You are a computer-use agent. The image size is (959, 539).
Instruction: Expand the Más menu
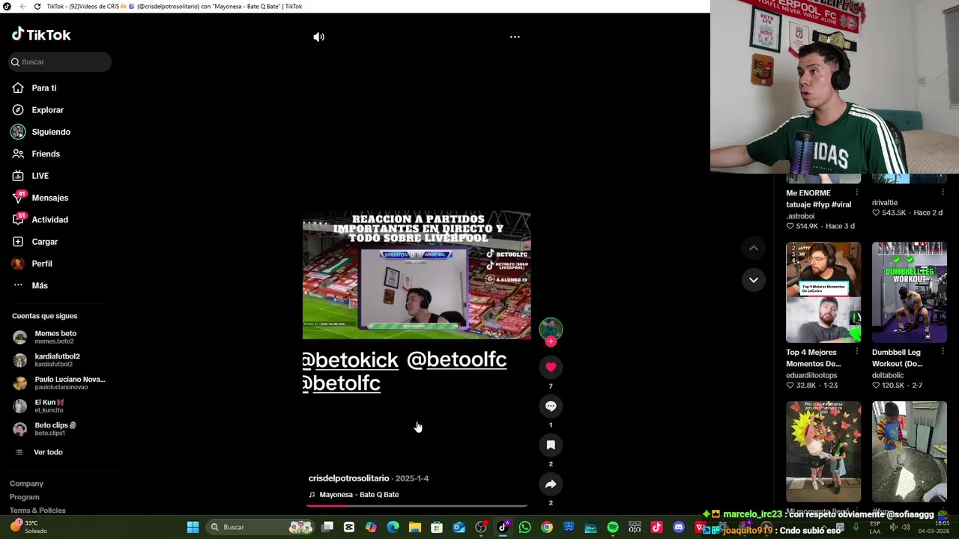[31, 285]
